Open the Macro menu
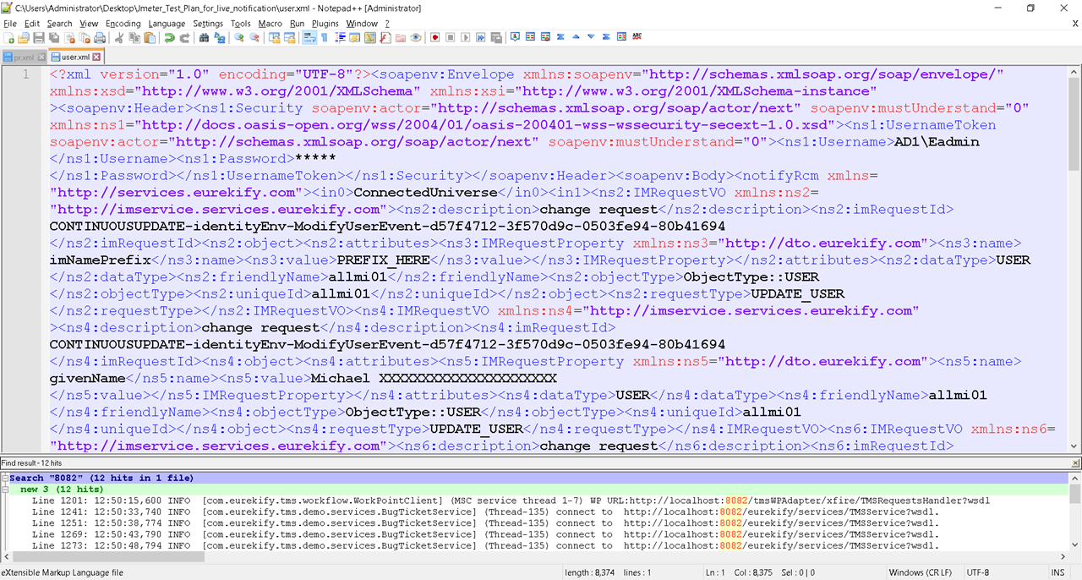The image size is (1082, 580). [x=270, y=24]
